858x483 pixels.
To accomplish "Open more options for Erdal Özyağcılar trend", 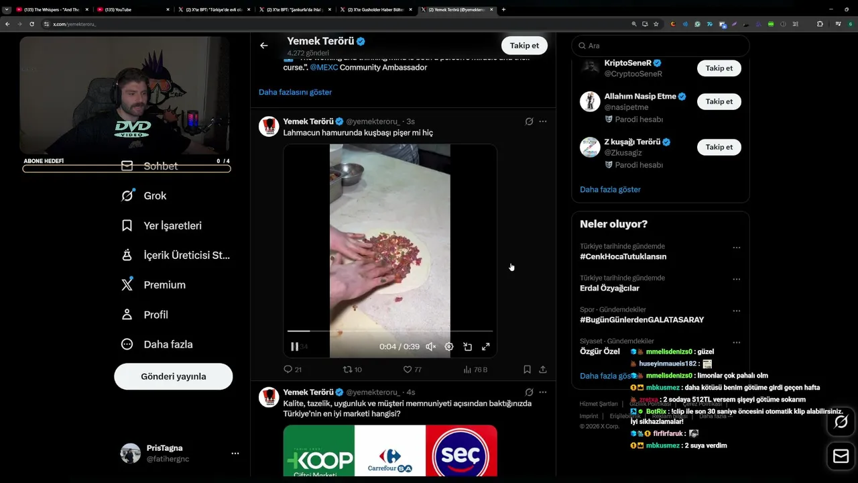I will pyautogui.click(x=736, y=279).
